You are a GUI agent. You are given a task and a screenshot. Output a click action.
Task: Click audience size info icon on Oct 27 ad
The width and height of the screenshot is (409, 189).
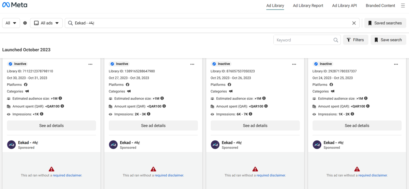coord(162,98)
